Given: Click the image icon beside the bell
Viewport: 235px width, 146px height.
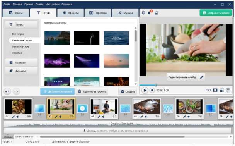Looking at the screenshot, I should pyautogui.click(x=157, y=13).
